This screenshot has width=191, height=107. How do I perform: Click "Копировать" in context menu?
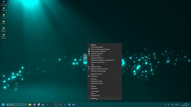click(x=104, y=89)
